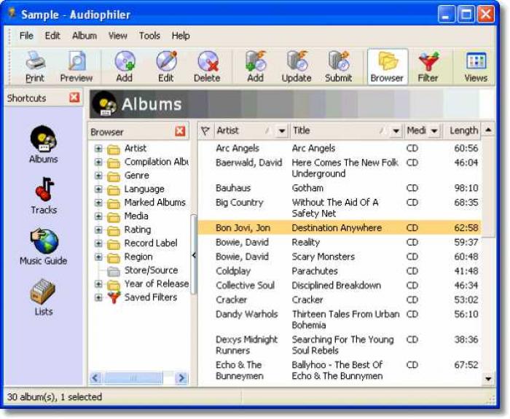Image resolution: width=510 pixels, height=419 pixels.
Task: Open the Albums shortcut
Action: (44, 144)
